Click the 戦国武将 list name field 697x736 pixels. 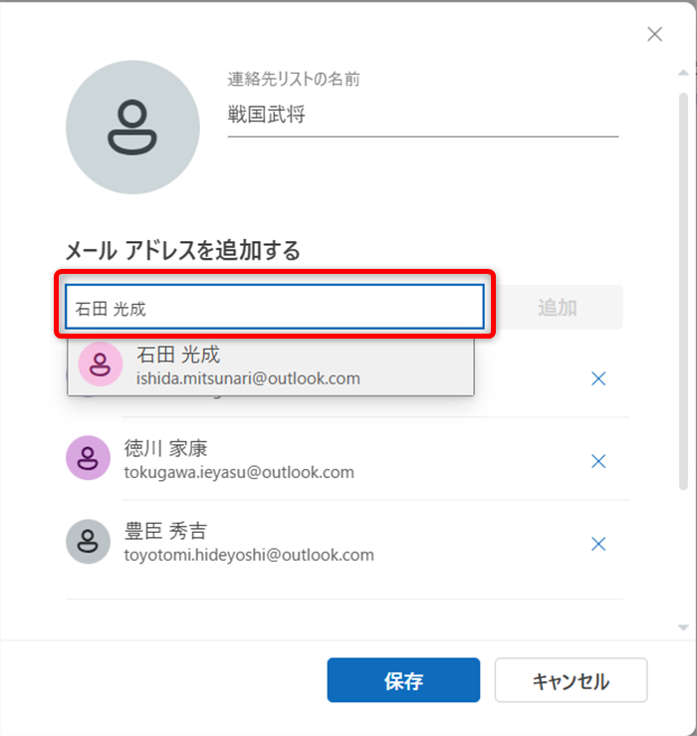[422, 116]
